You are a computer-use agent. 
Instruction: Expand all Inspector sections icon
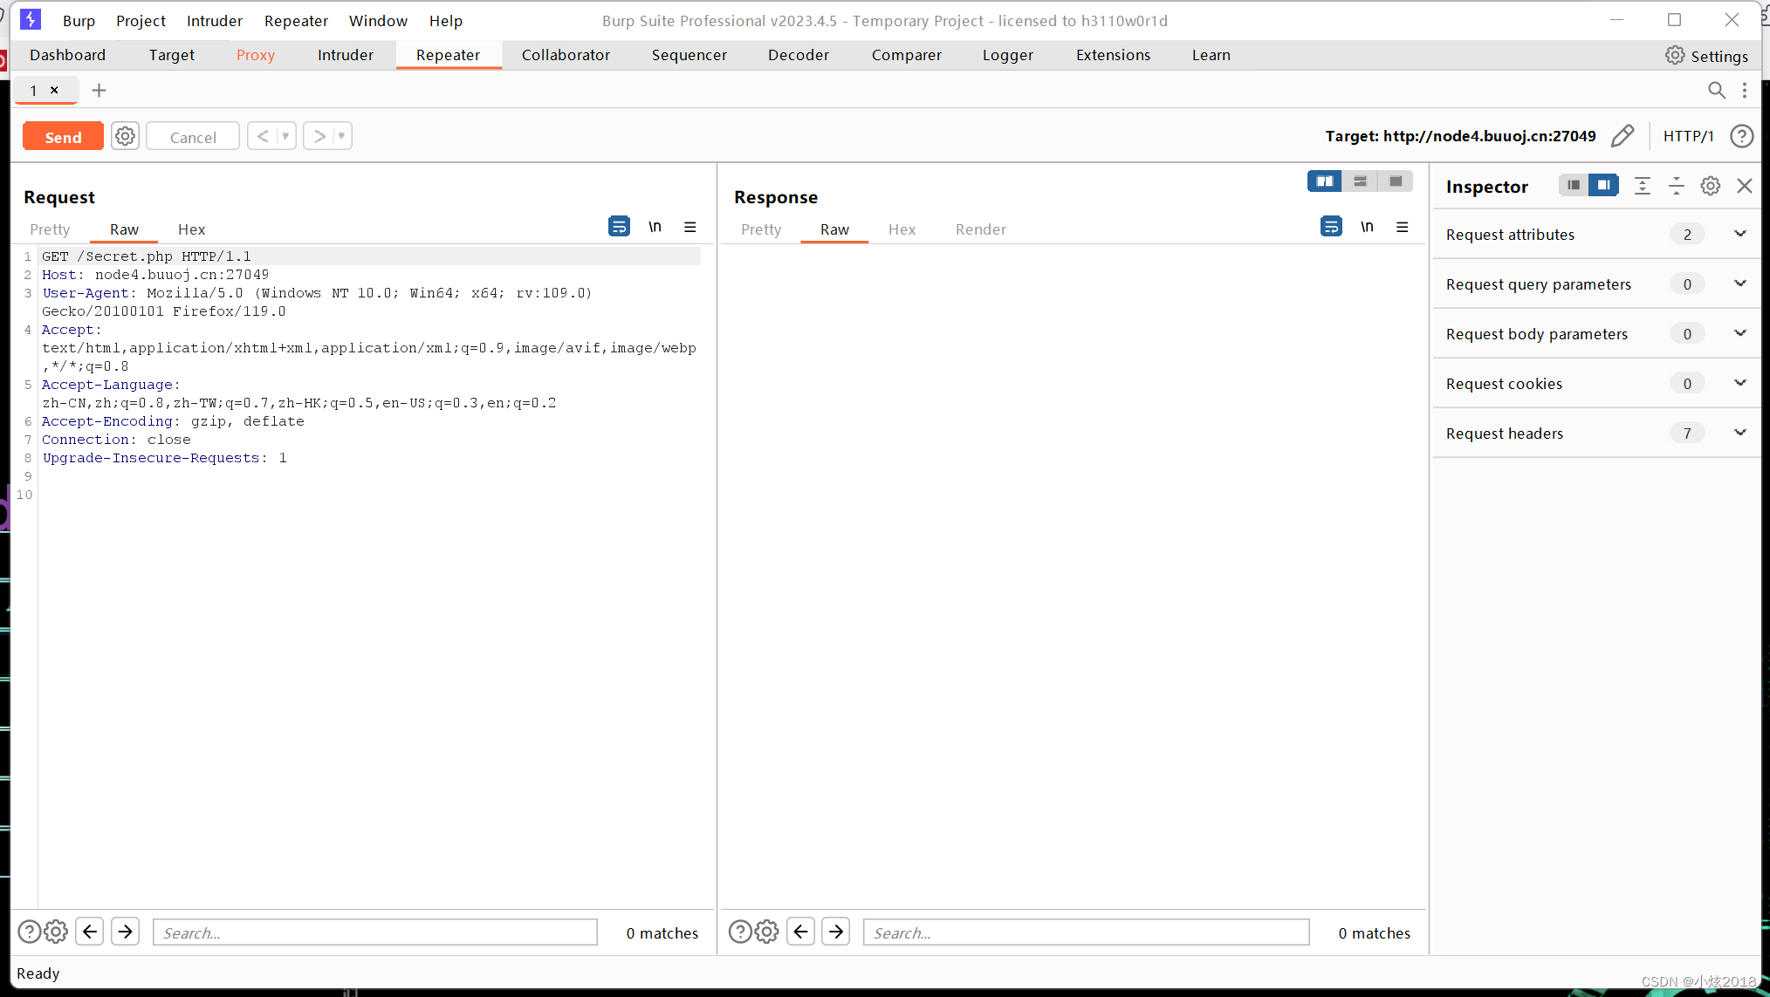[1643, 186]
